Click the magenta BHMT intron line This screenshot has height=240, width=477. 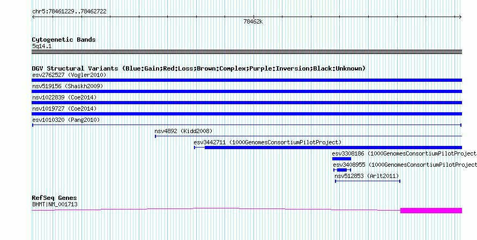pos(216,209)
